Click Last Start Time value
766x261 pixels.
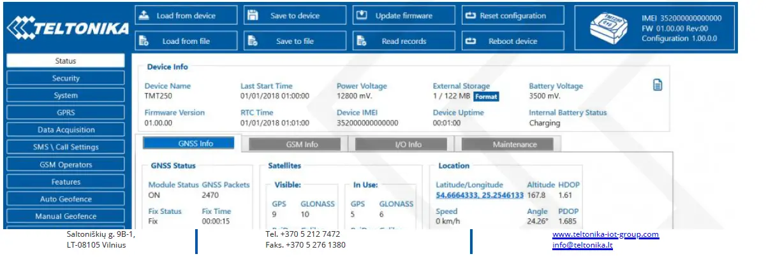(275, 96)
